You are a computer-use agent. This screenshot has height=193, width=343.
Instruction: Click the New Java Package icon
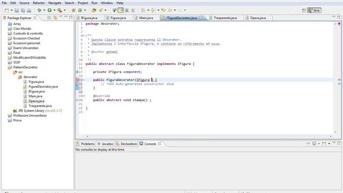74,10
